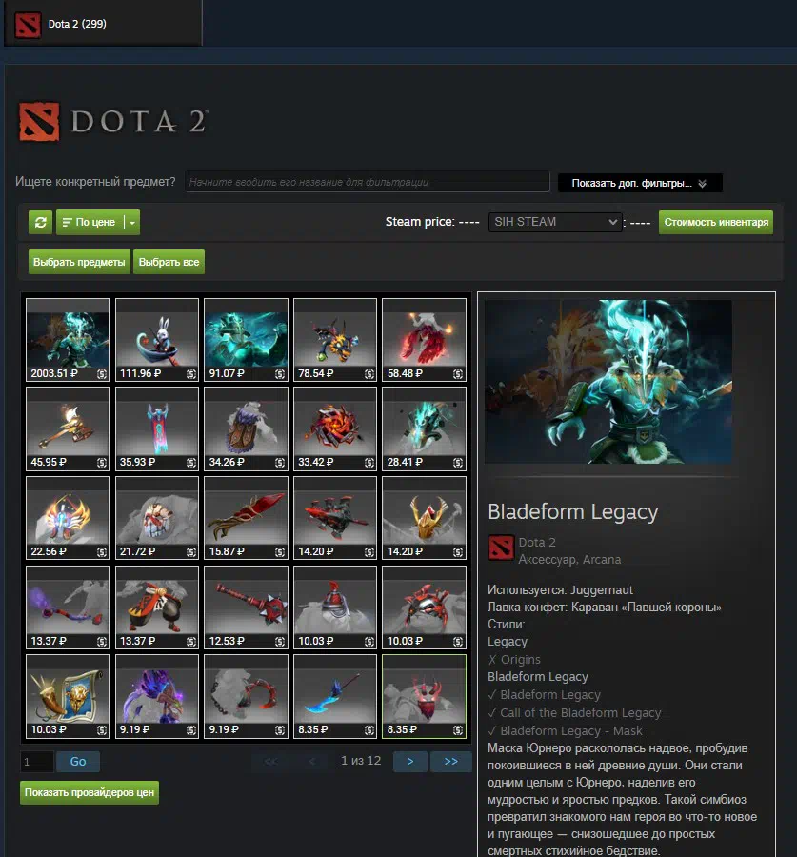Open the sort dropdown arrow beside По цене
The width and height of the screenshot is (797, 857).
click(132, 223)
